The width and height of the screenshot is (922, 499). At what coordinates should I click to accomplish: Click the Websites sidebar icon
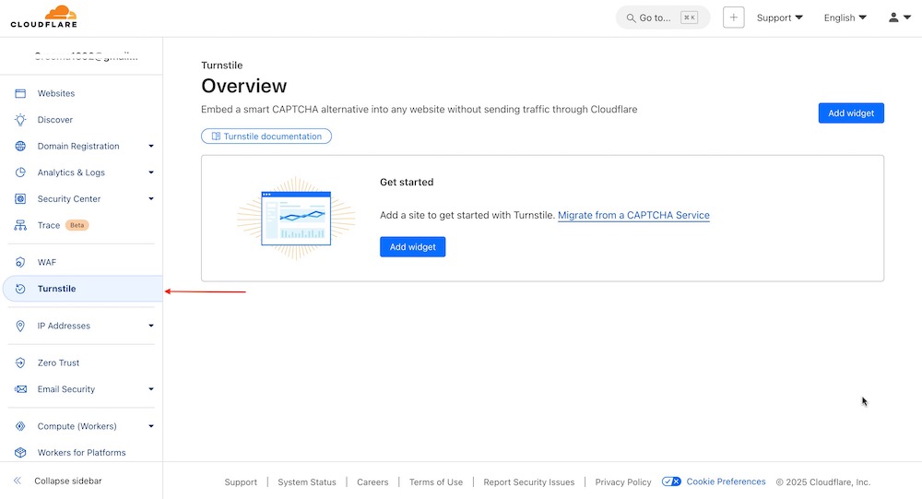(x=20, y=93)
